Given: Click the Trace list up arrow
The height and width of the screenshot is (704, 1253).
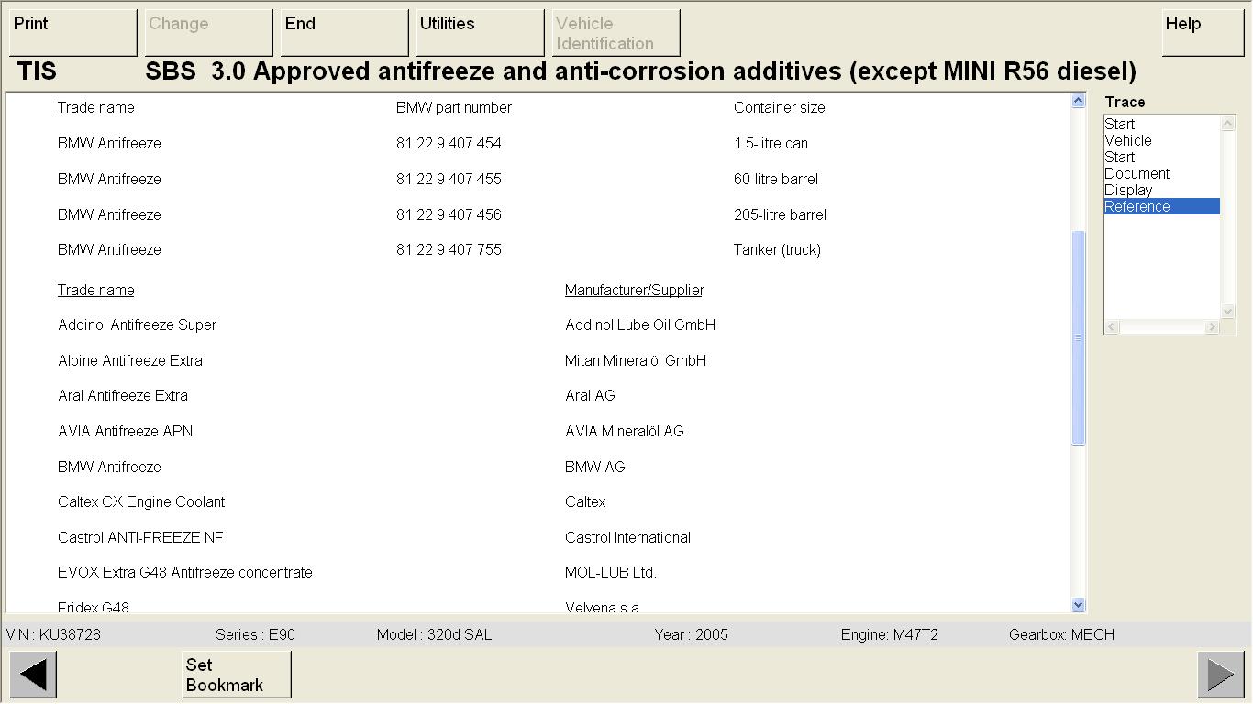Looking at the screenshot, I should [1227, 124].
